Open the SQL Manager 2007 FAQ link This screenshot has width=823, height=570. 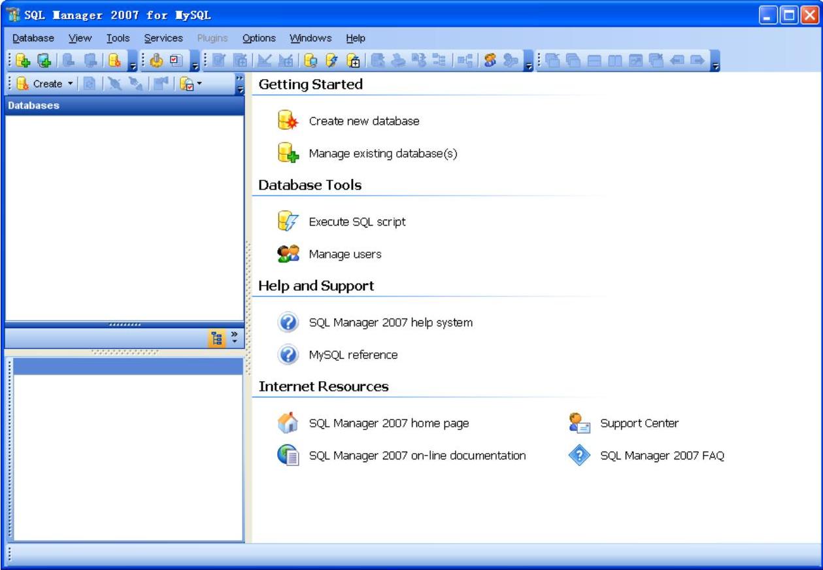[662, 456]
